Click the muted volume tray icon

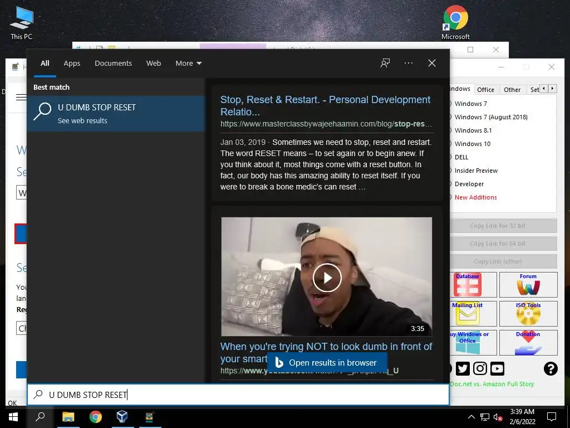pyautogui.click(x=498, y=417)
